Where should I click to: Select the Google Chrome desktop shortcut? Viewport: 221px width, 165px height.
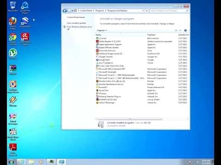pyautogui.click(x=13, y=39)
